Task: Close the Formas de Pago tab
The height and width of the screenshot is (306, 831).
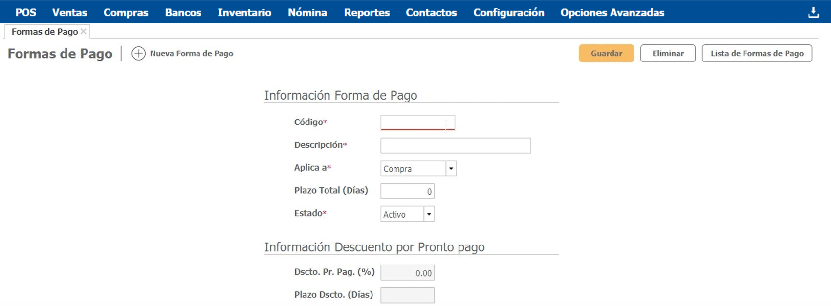Action: pos(84,31)
